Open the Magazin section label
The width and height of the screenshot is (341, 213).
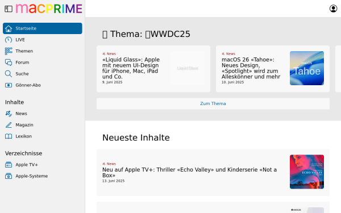pos(24,125)
